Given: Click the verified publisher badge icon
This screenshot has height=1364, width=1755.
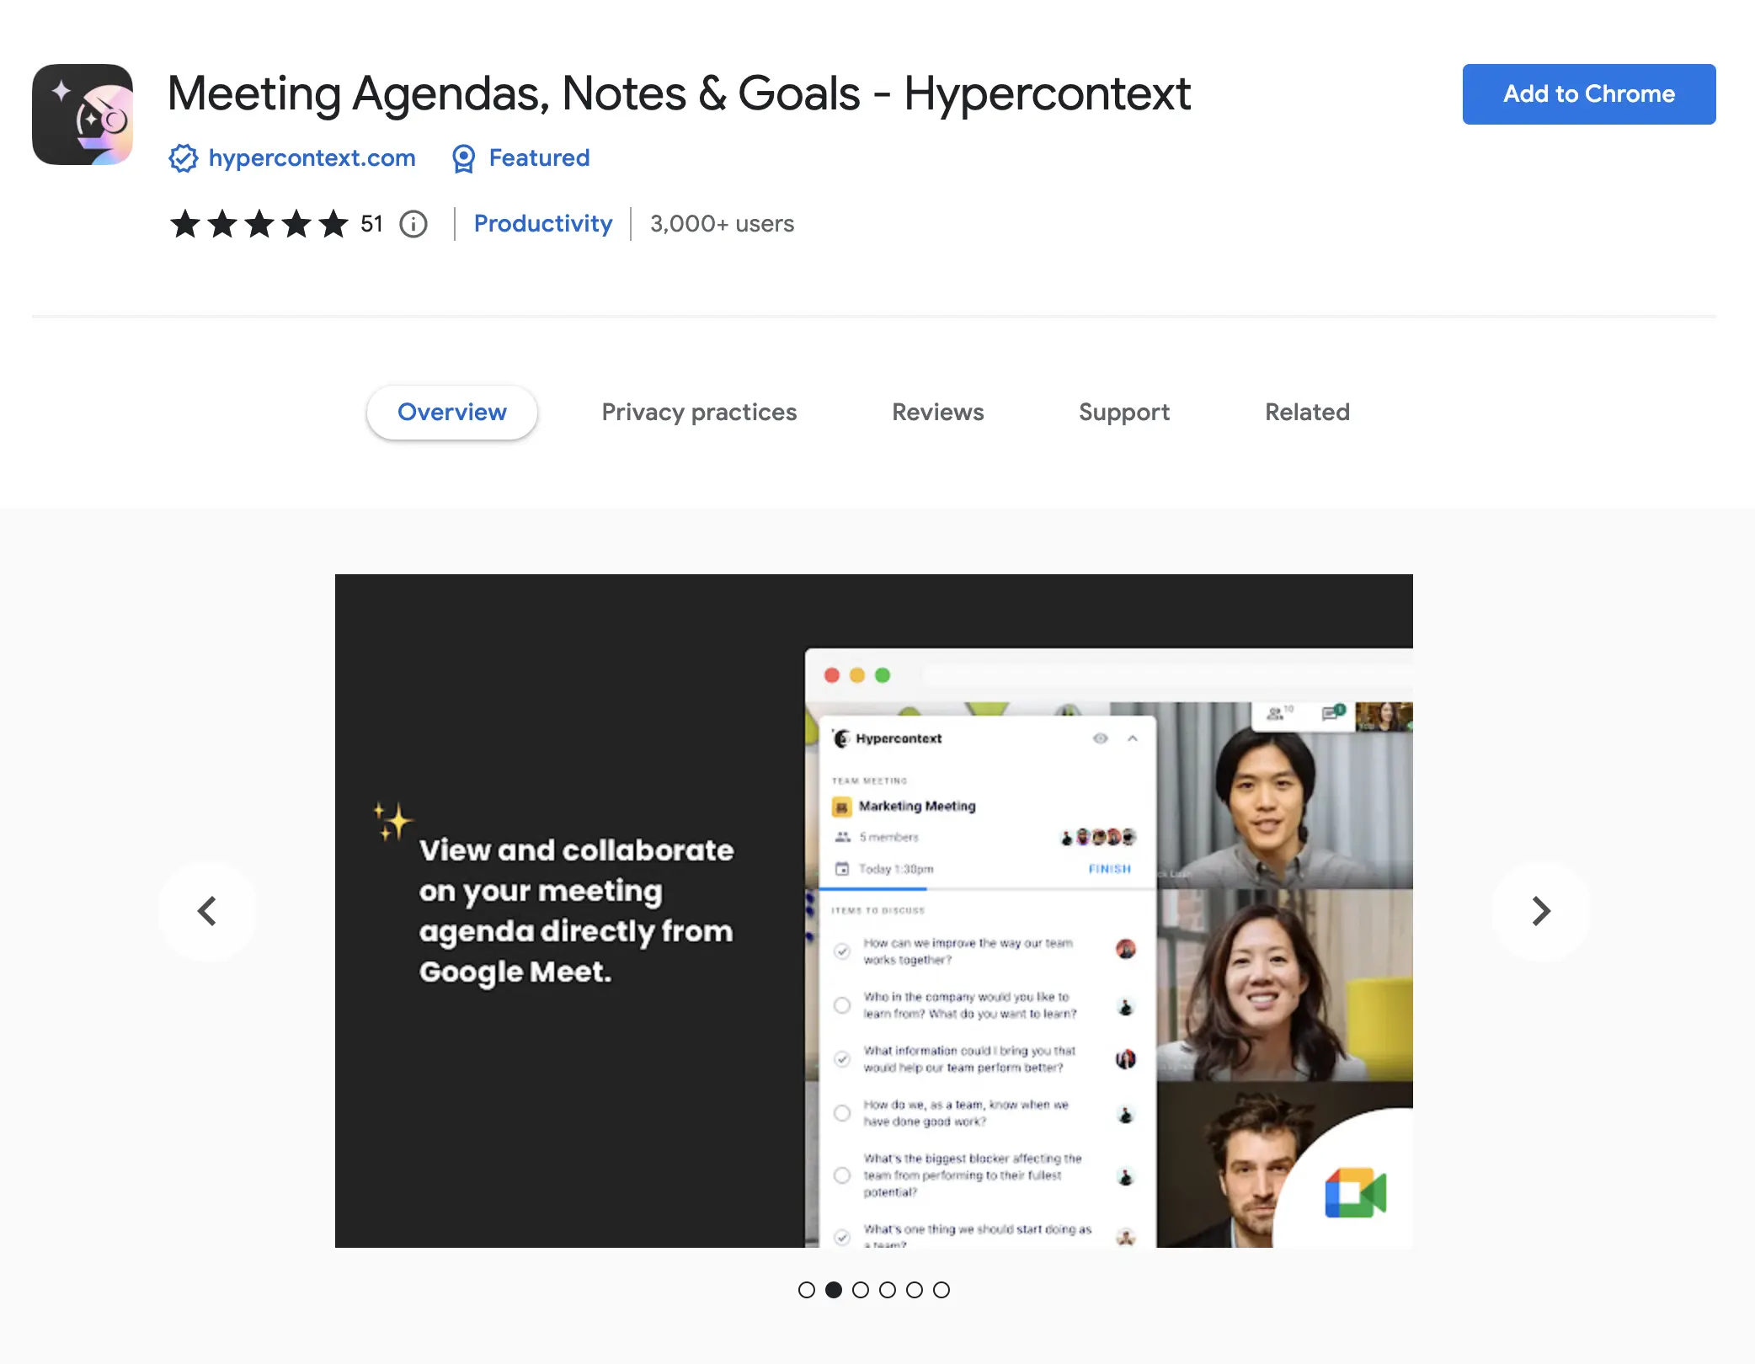Looking at the screenshot, I should tap(183, 158).
